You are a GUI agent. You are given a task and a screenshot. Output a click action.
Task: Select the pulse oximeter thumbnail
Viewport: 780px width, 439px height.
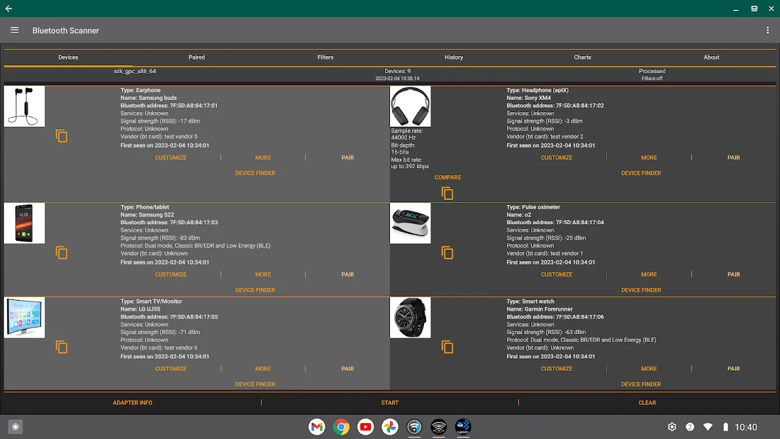coord(410,223)
